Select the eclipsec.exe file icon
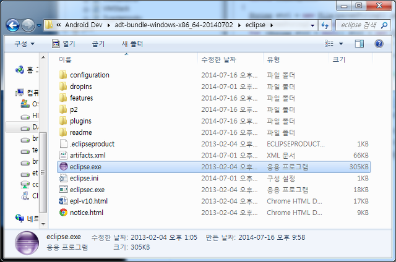Screen dimensions: 396x262 coord(63,189)
